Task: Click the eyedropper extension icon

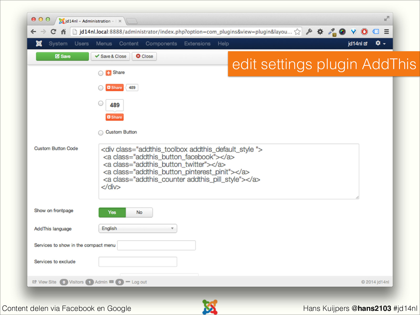Action: click(x=332, y=32)
